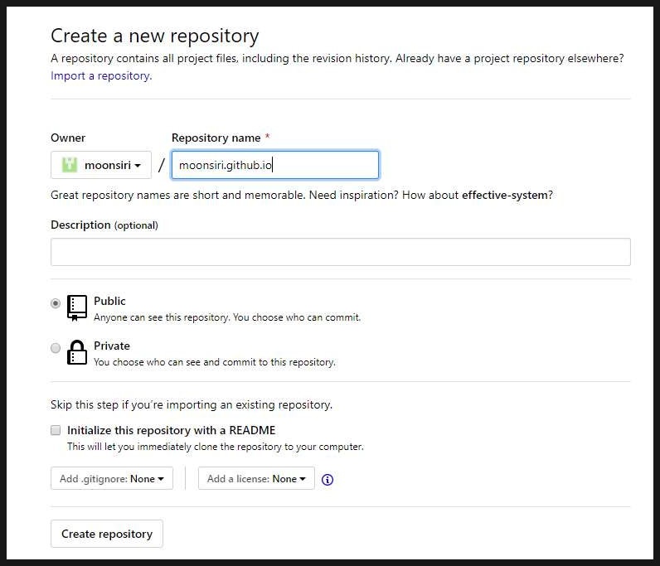Follow the Import a repository link
The image size is (660, 566).
(101, 75)
